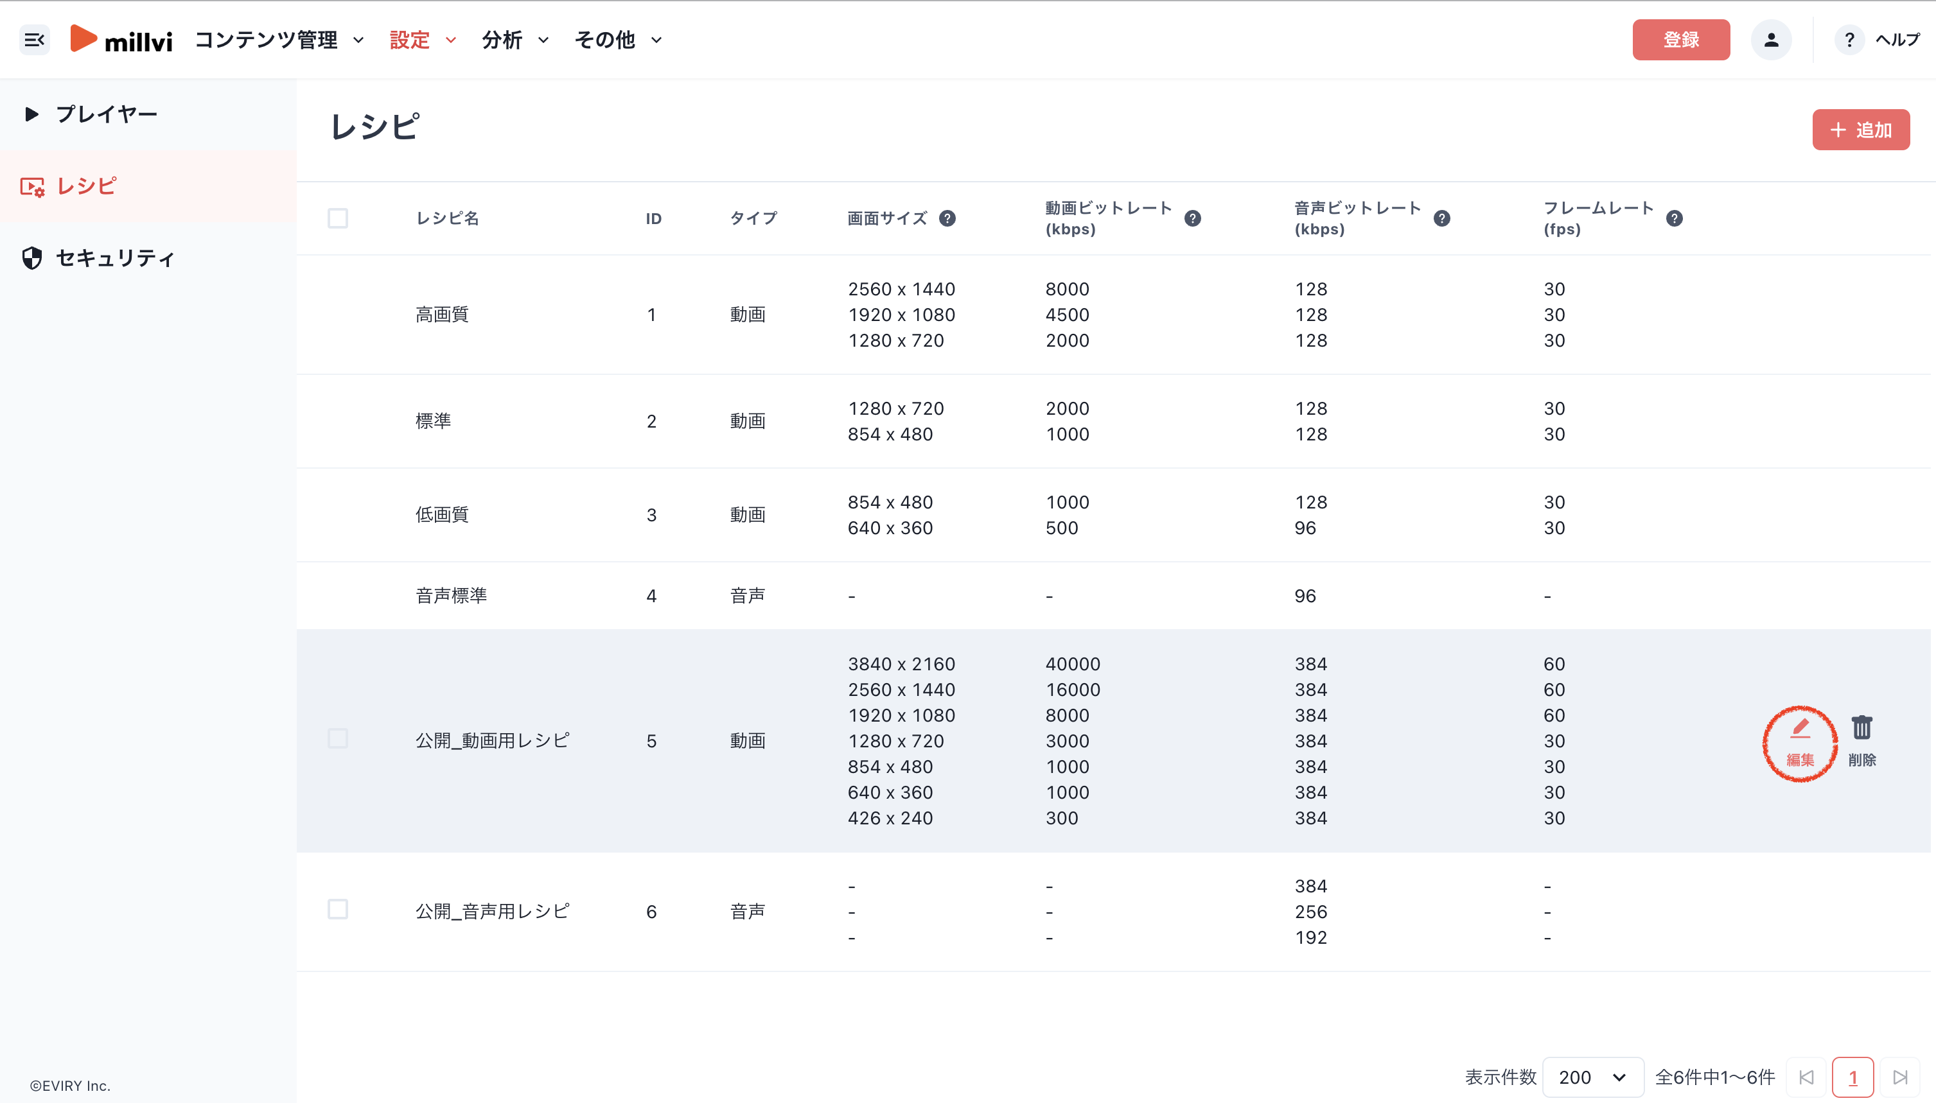Check the 公開_音声用レシピ row checkbox
Image resolution: width=1936 pixels, height=1103 pixels.
(x=338, y=910)
